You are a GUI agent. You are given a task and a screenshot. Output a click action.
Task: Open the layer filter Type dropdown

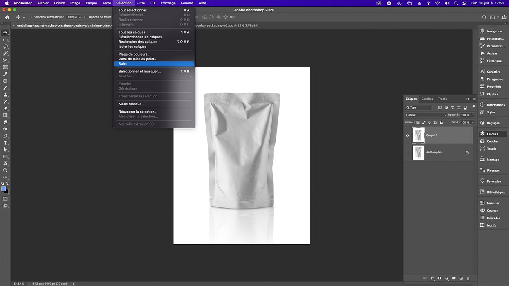pos(418,107)
